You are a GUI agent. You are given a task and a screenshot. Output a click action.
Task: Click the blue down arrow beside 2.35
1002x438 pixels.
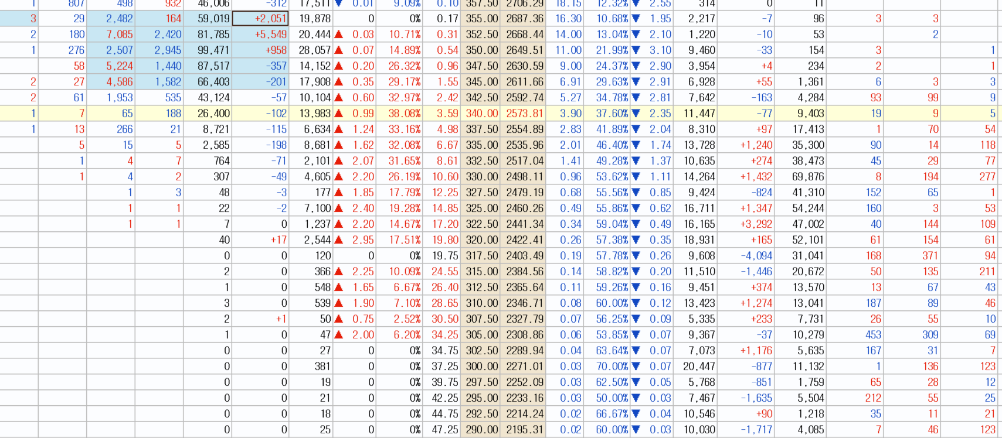pos(636,114)
